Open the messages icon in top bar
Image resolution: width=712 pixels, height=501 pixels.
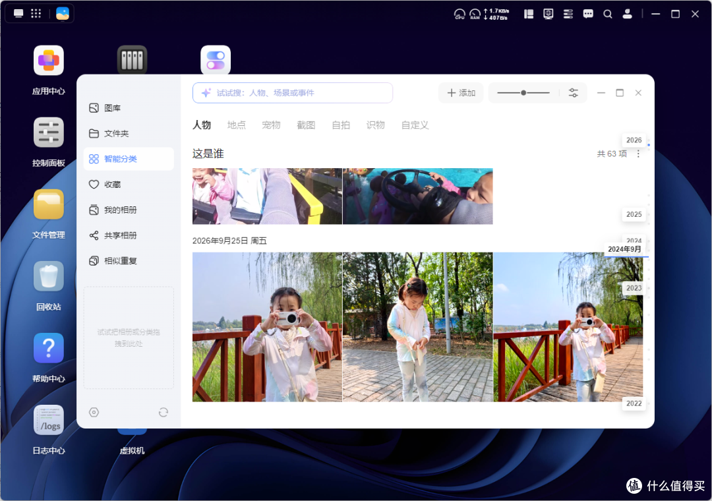point(588,14)
